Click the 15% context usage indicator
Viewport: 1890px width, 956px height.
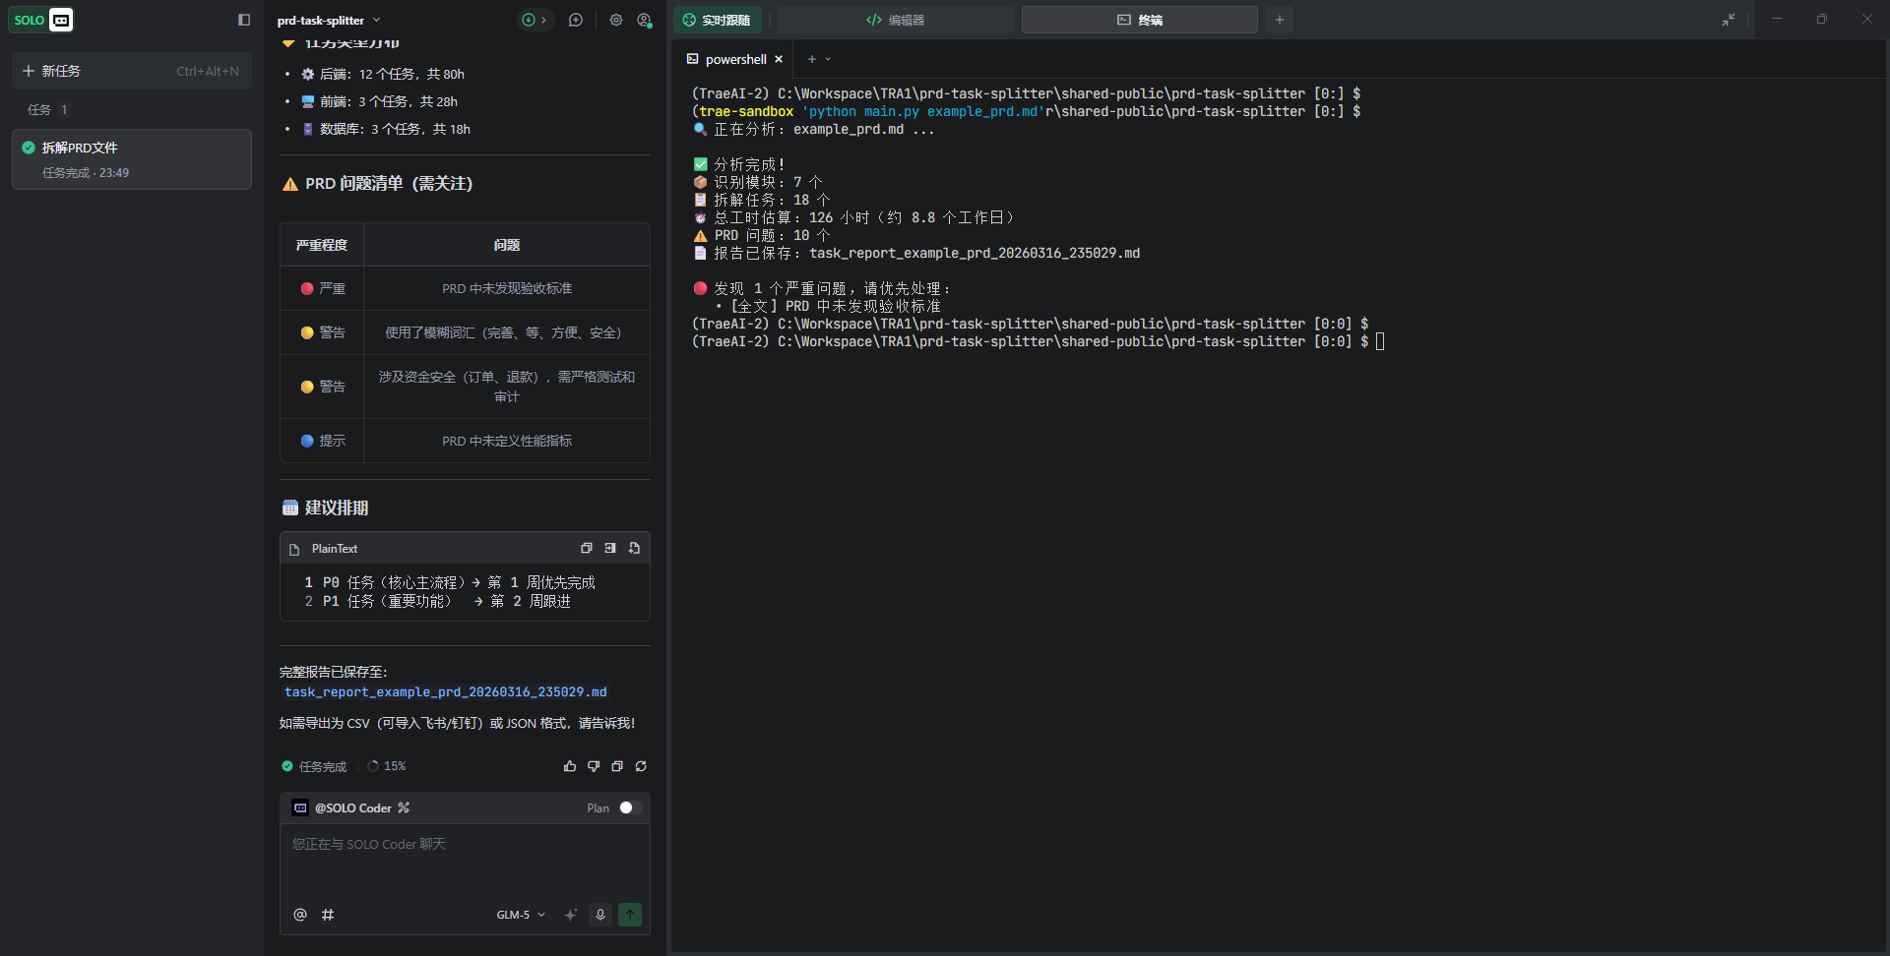pyautogui.click(x=387, y=766)
